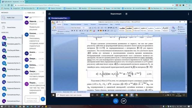192x108 pixels.
Task: Click the Office button in shared Word
Action: (53, 23)
